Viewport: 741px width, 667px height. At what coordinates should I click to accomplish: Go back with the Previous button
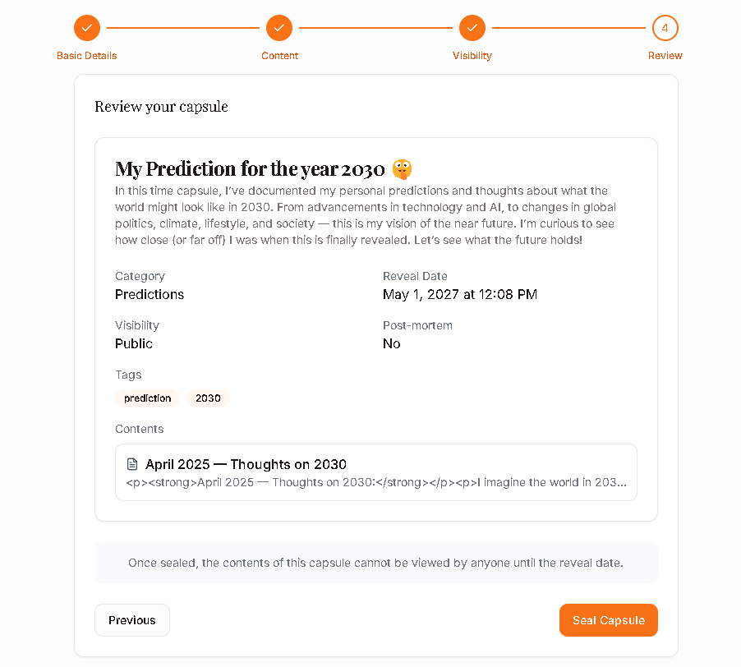[132, 620]
